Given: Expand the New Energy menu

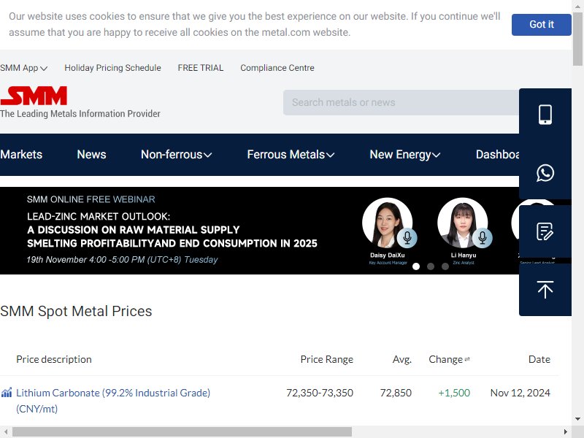Looking at the screenshot, I should point(405,155).
